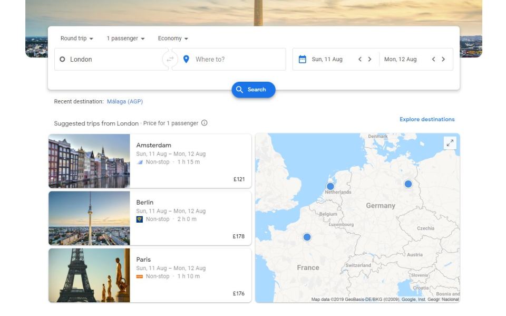Click Suggested trips from London heading

click(96, 123)
